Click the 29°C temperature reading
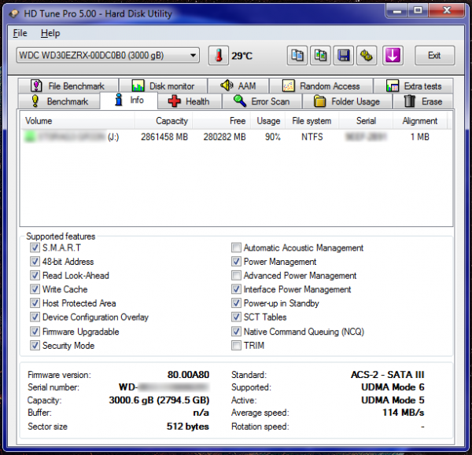The width and height of the screenshot is (472, 455). click(x=242, y=56)
